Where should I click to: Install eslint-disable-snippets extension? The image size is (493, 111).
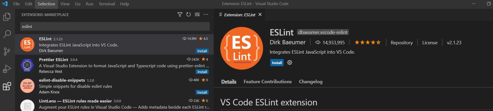202,92
